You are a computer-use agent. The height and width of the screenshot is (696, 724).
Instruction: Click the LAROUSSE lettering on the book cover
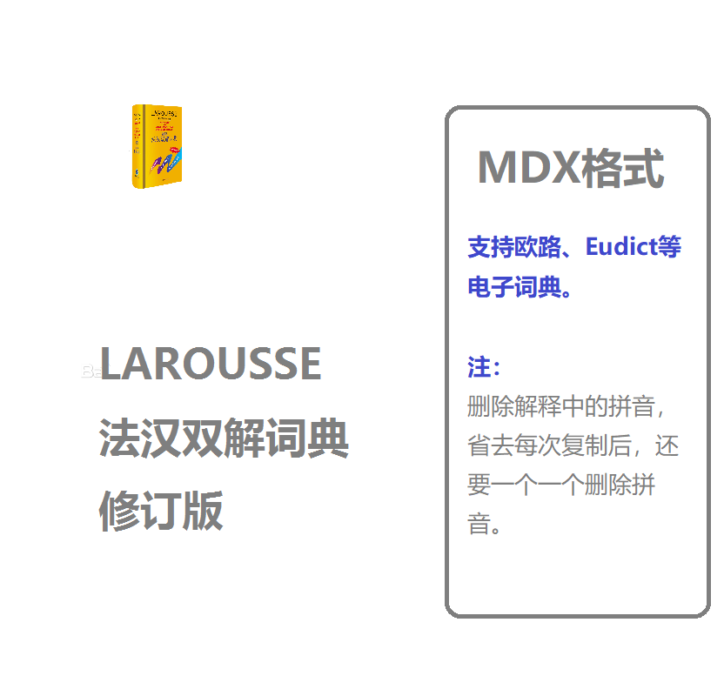(x=164, y=113)
